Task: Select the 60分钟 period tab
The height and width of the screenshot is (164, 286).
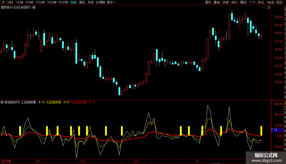Action: click(x=63, y=2)
